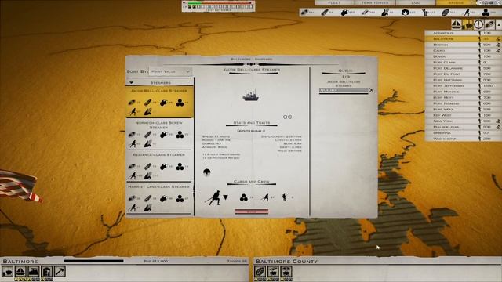This screenshot has width=502, height=282.
Task: Select the Harriet Lane-class Steamer entry
Action: [x=160, y=198]
